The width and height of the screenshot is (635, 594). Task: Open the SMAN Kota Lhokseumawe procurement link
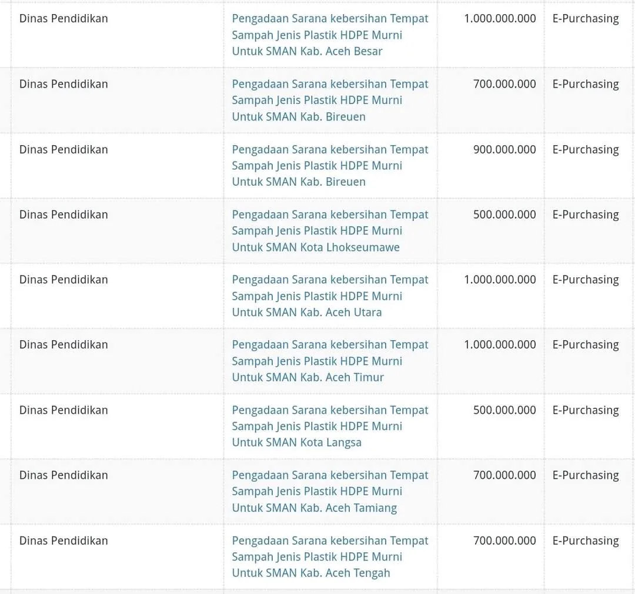tap(330, 231)
